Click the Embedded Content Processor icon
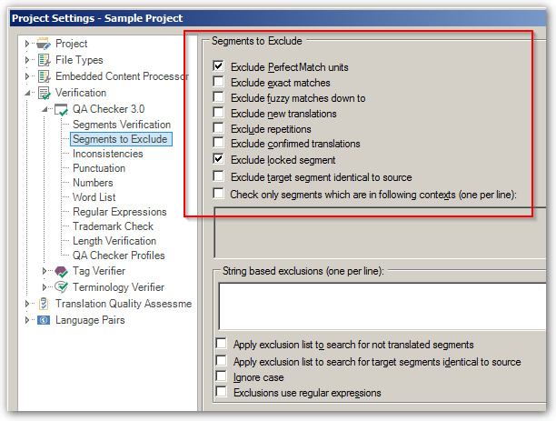This screenshot has height=421, width=556. (x=44, y=76)
